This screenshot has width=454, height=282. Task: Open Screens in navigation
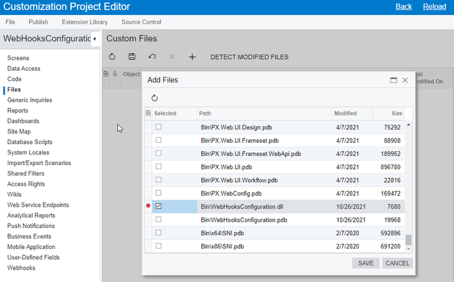[x=18, y=58]
